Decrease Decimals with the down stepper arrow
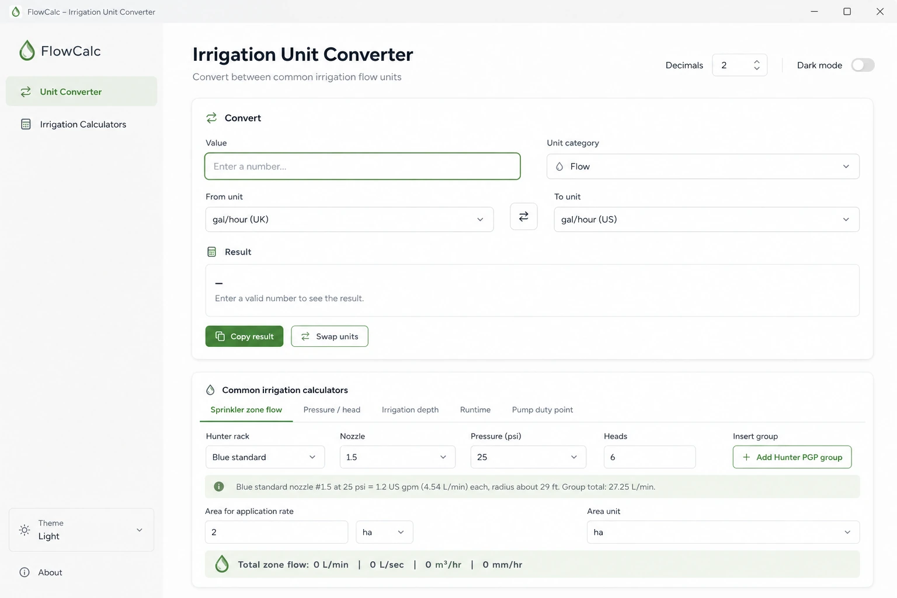 (757, 69)
